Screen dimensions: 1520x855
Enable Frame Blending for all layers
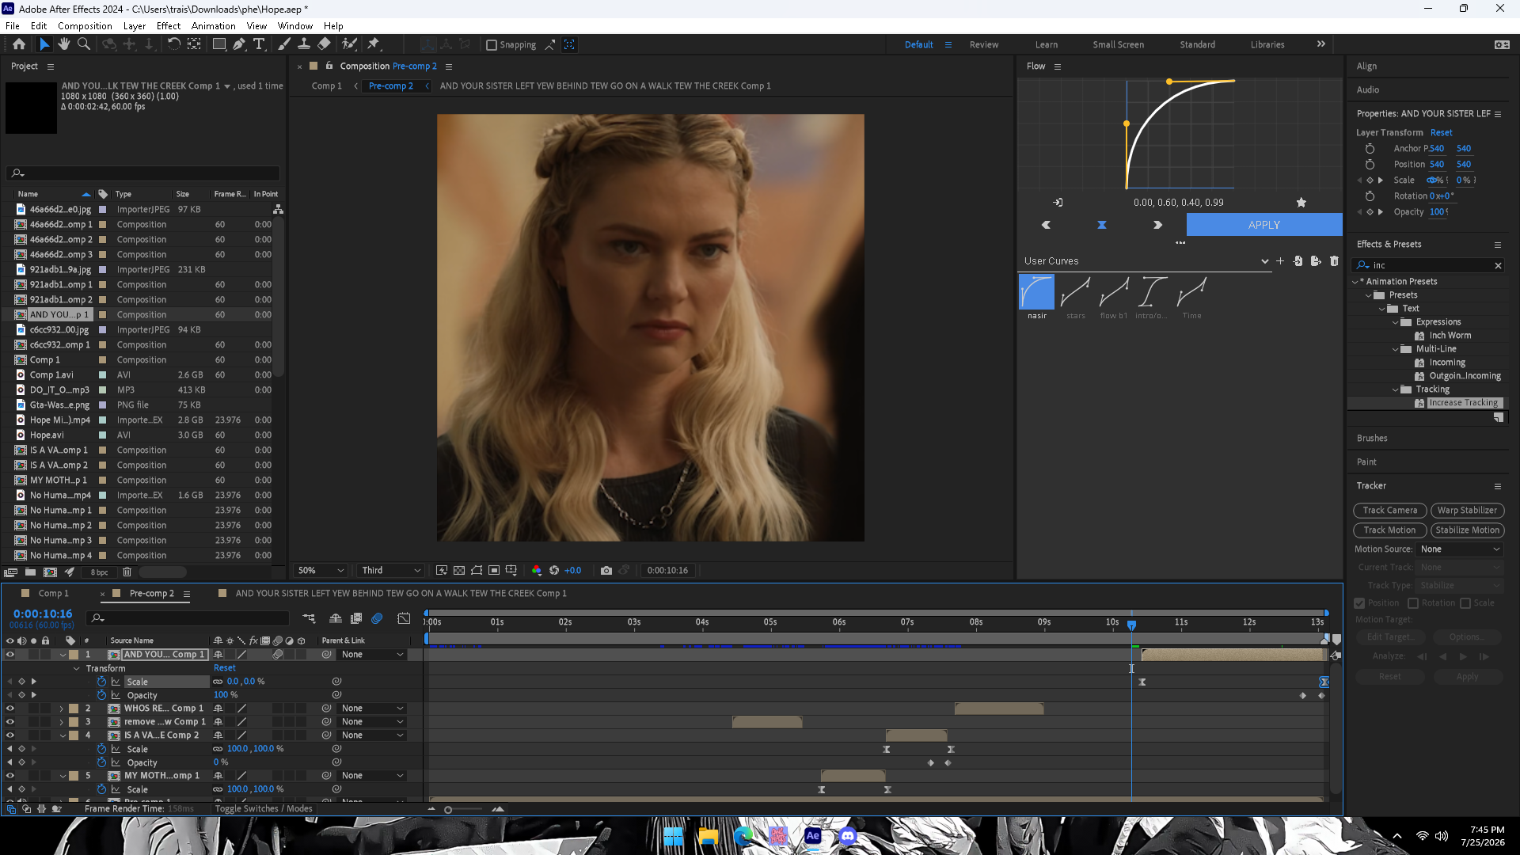pos(356,618)
